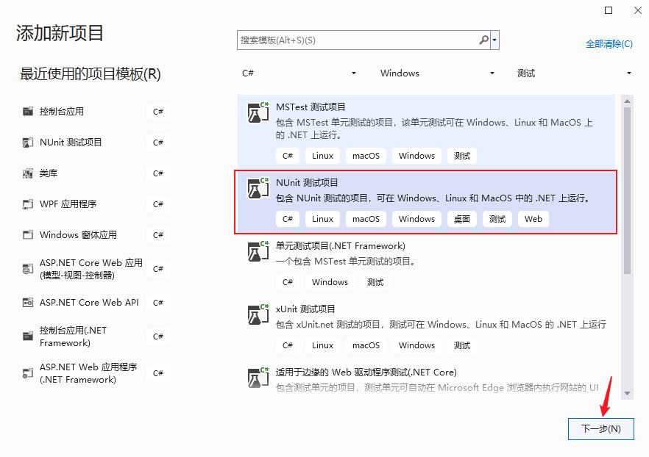Close the 添加新项目 dialog
649x457 pixels.
tap(638, 10)
